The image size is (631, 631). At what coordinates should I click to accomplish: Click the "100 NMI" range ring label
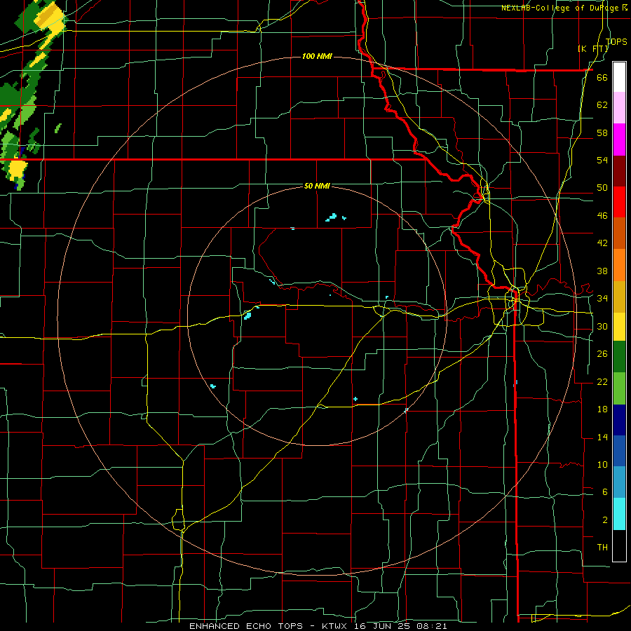point(317,56)
